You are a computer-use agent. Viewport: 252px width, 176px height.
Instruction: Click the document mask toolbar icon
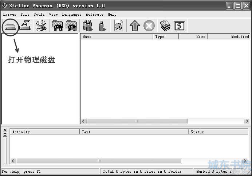[119, 26]
